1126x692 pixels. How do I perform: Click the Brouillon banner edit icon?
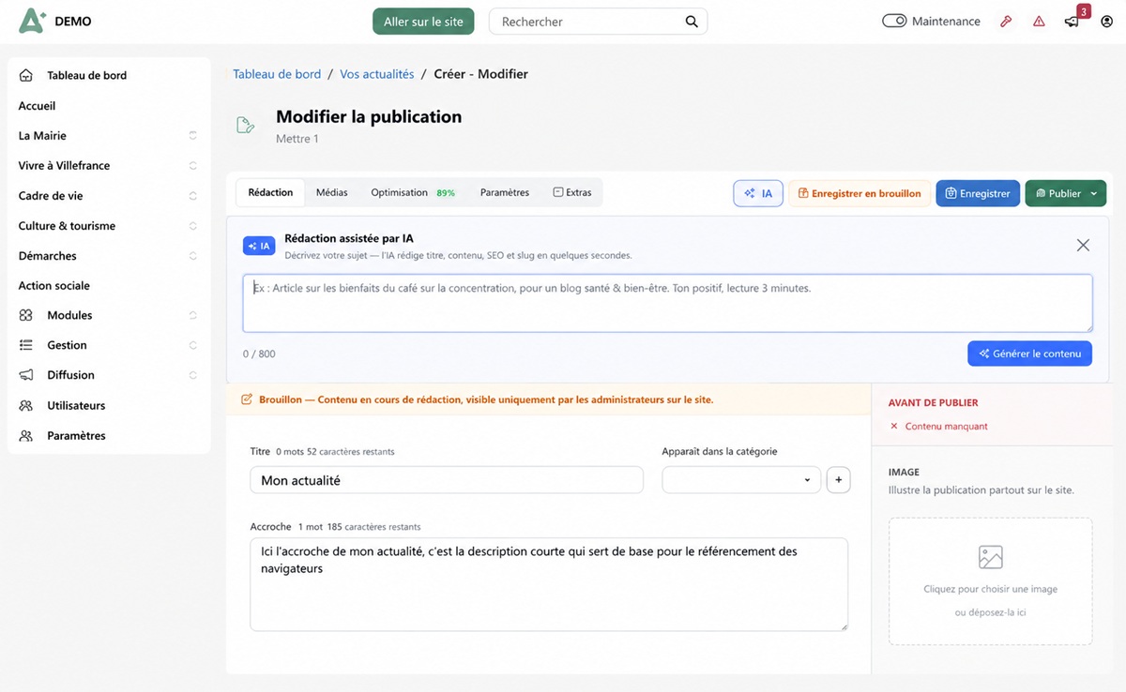[247, 399]
